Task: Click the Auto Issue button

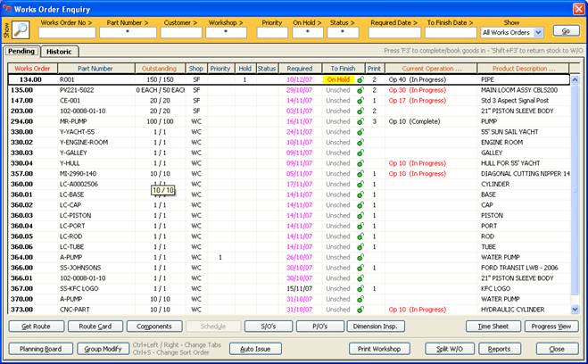Action: [255, 349]
